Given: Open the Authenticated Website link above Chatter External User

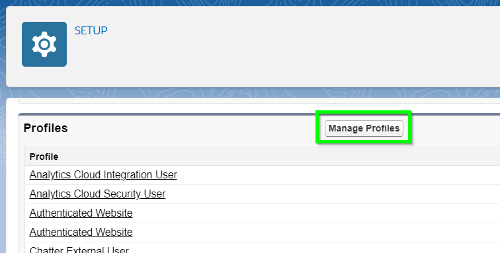Looking at the screenshot, I should (81, 232).
